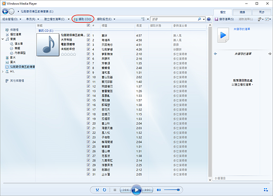Open the 組合管理(O) dropdown

click(12, 19)
